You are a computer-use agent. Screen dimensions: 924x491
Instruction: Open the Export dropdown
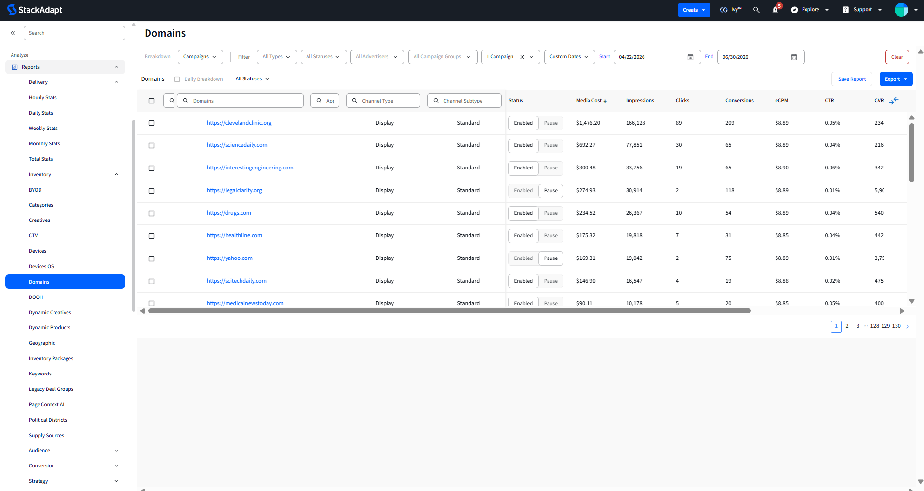pos(896,79)
